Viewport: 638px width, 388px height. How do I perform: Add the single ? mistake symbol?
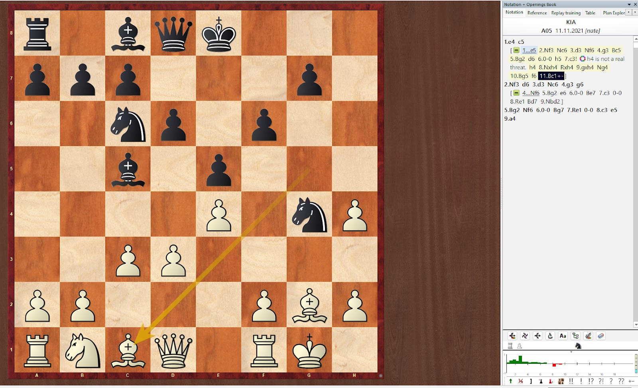[x=611, y=381]
